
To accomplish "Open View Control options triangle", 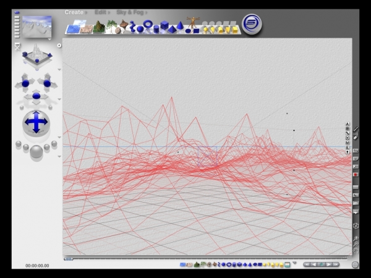I will tap(59, 69).
